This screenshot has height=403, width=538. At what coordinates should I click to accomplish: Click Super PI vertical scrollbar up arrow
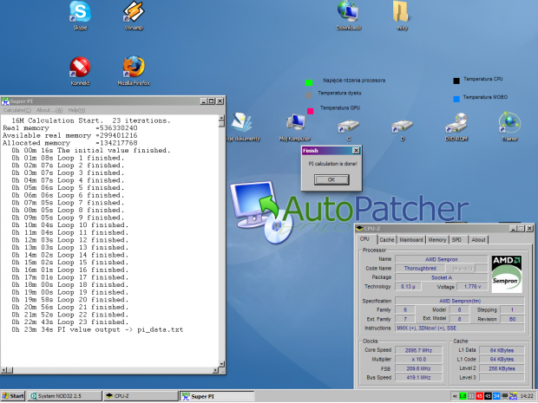221,118
